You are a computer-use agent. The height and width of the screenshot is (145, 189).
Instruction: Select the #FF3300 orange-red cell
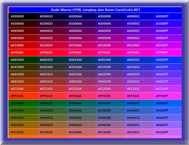[23, 96]
